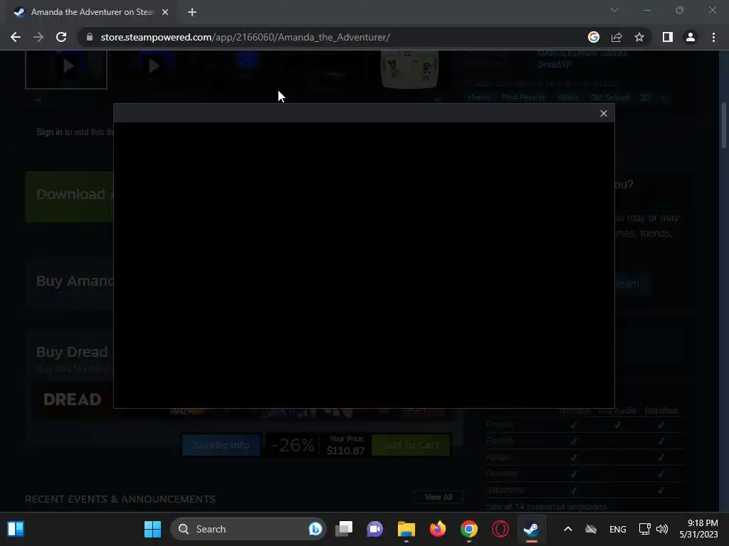The width and height of the screenshot is (729, 546).
Task: Open the tab search dropdown chevron
Action: click(614, 10)
